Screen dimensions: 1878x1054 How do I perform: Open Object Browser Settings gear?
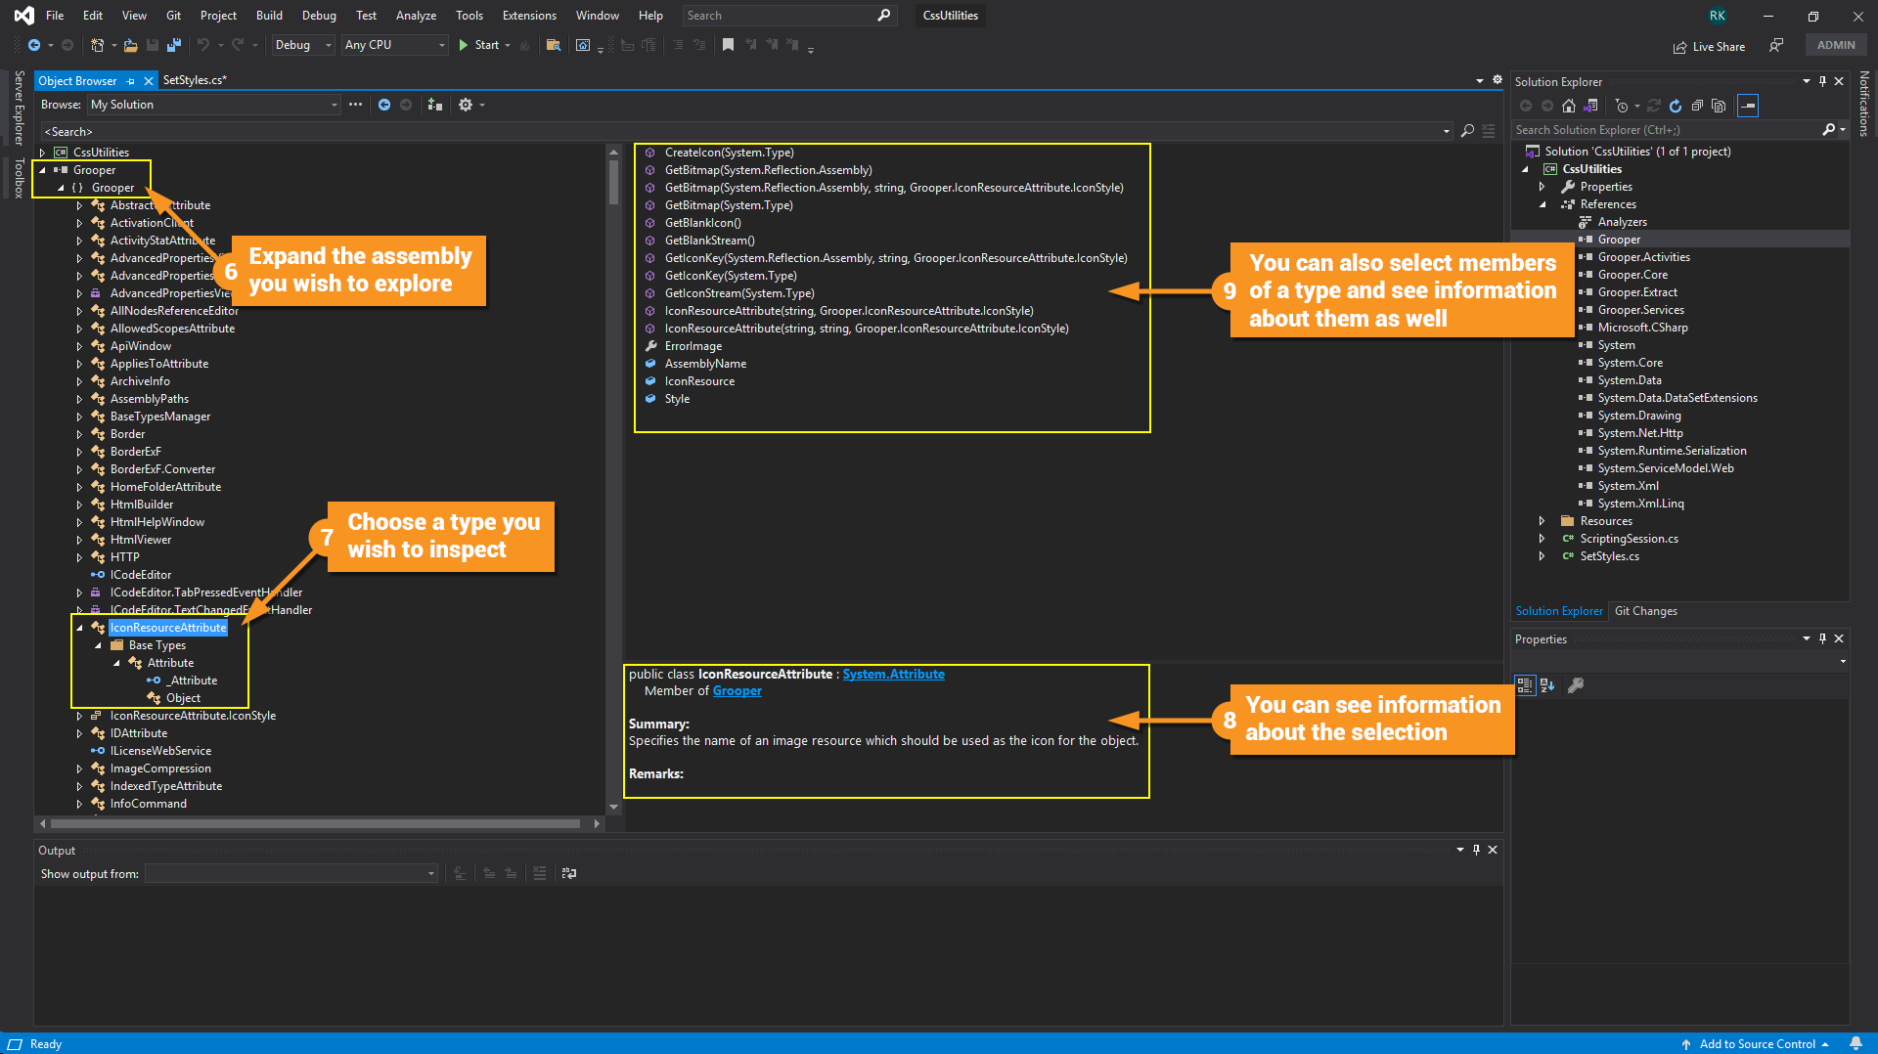point(466,105)
